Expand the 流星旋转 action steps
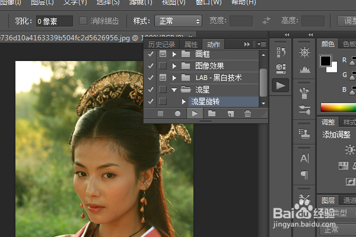 184,101
